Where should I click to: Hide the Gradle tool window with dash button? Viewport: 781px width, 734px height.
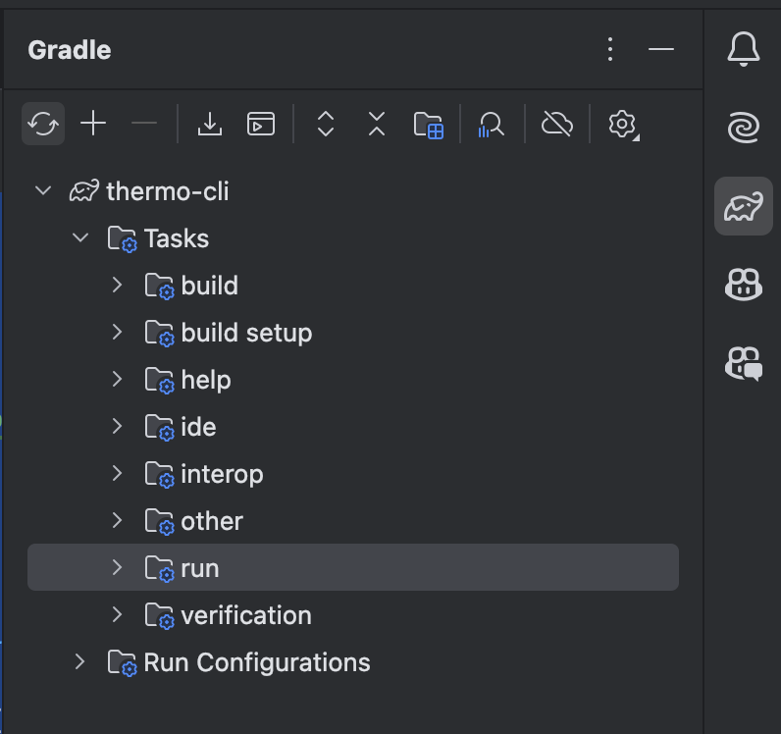point(661,49)
